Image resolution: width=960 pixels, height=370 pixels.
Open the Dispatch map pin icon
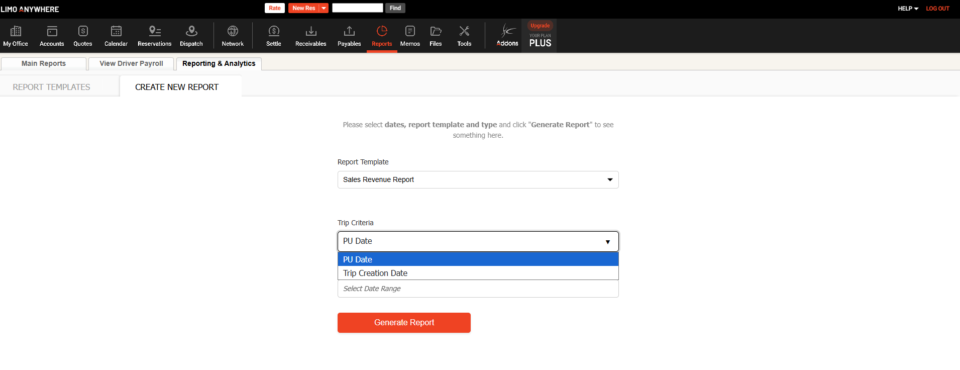coord(191,32)
